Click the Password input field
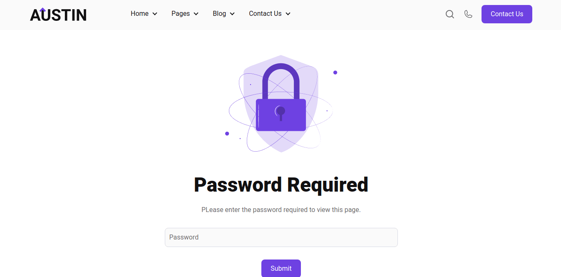The image size is (561, 277). (281, 237)
